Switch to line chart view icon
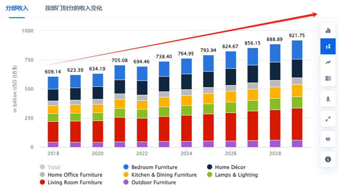The image size is (339, 193). click(x=328, y=63)
